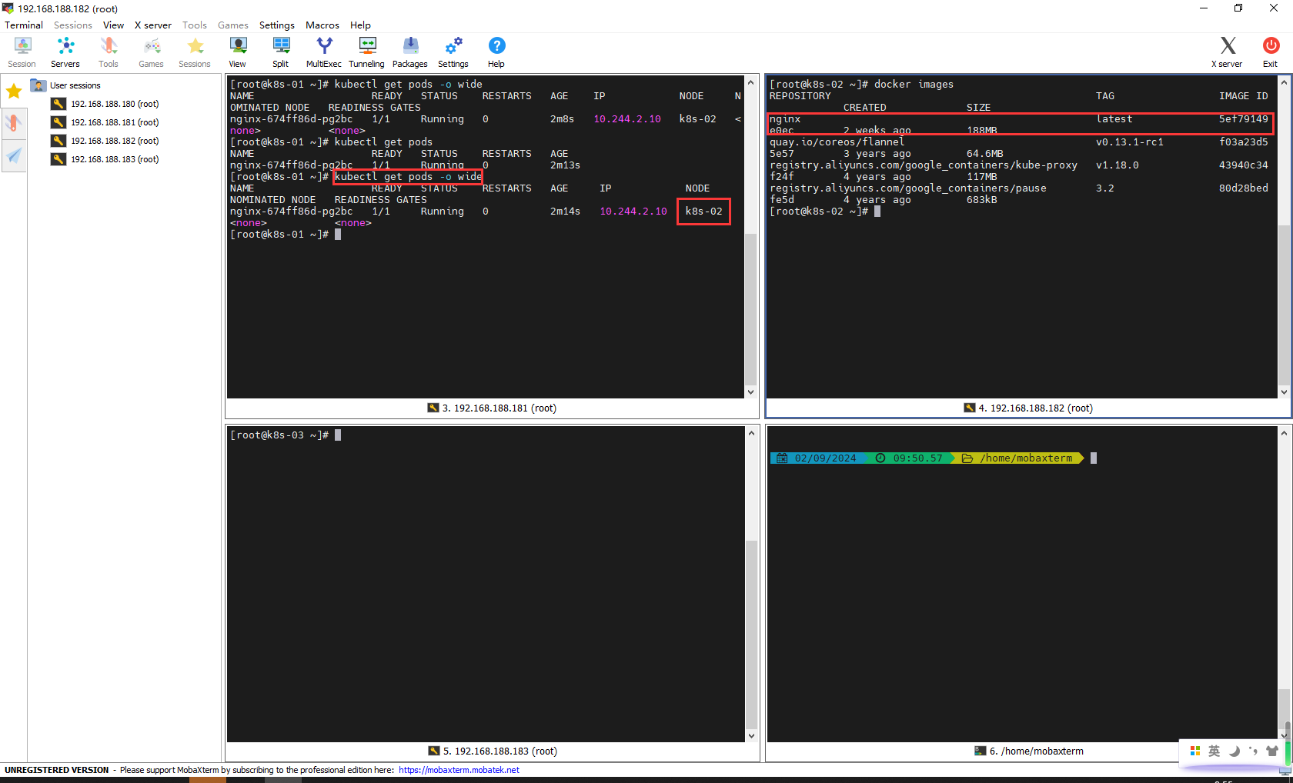Open the Packages manager icon
This screenshot has width=1293, height=783.
tap(410, 52)
